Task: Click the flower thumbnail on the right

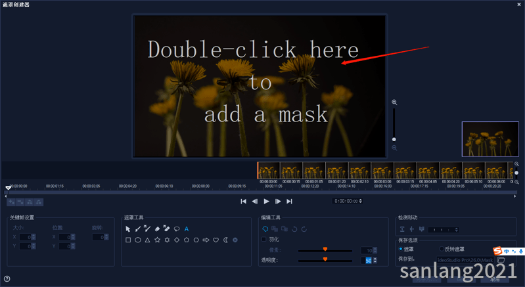Action: [490, 139]
